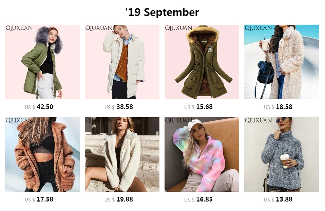This screenshot has height=211, width=325.
Task: Click QIUXUAN logo on green parka image
Action: (x=19, y=28)
